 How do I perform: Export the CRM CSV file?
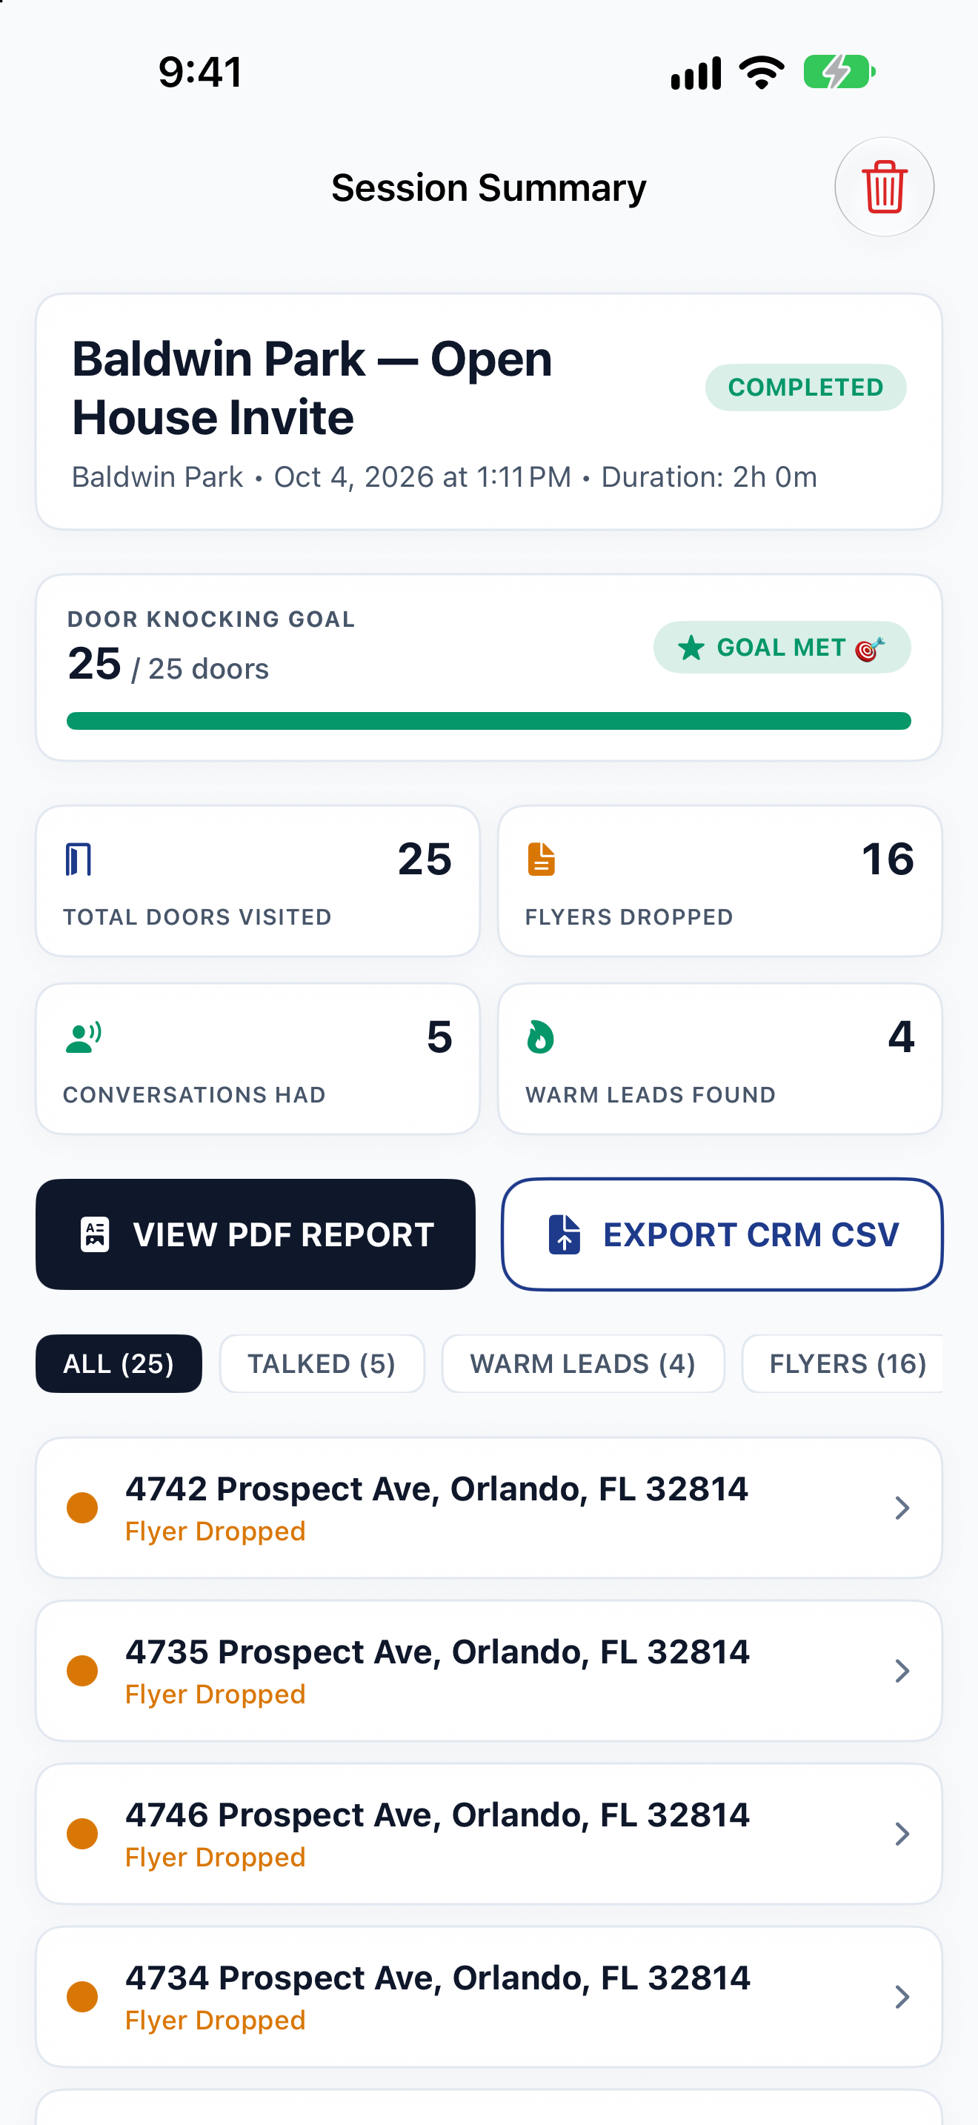pyautogui.click(x=722, y=1235)
